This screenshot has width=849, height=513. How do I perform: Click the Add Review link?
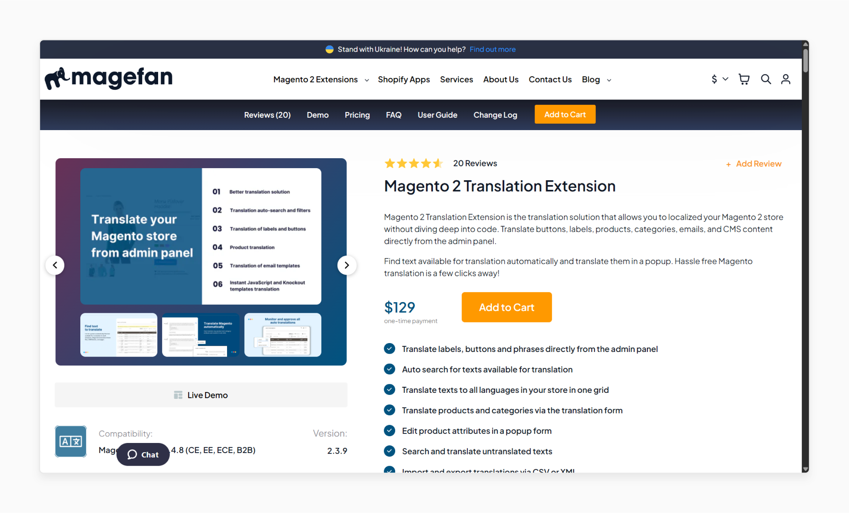coord(758,164)
